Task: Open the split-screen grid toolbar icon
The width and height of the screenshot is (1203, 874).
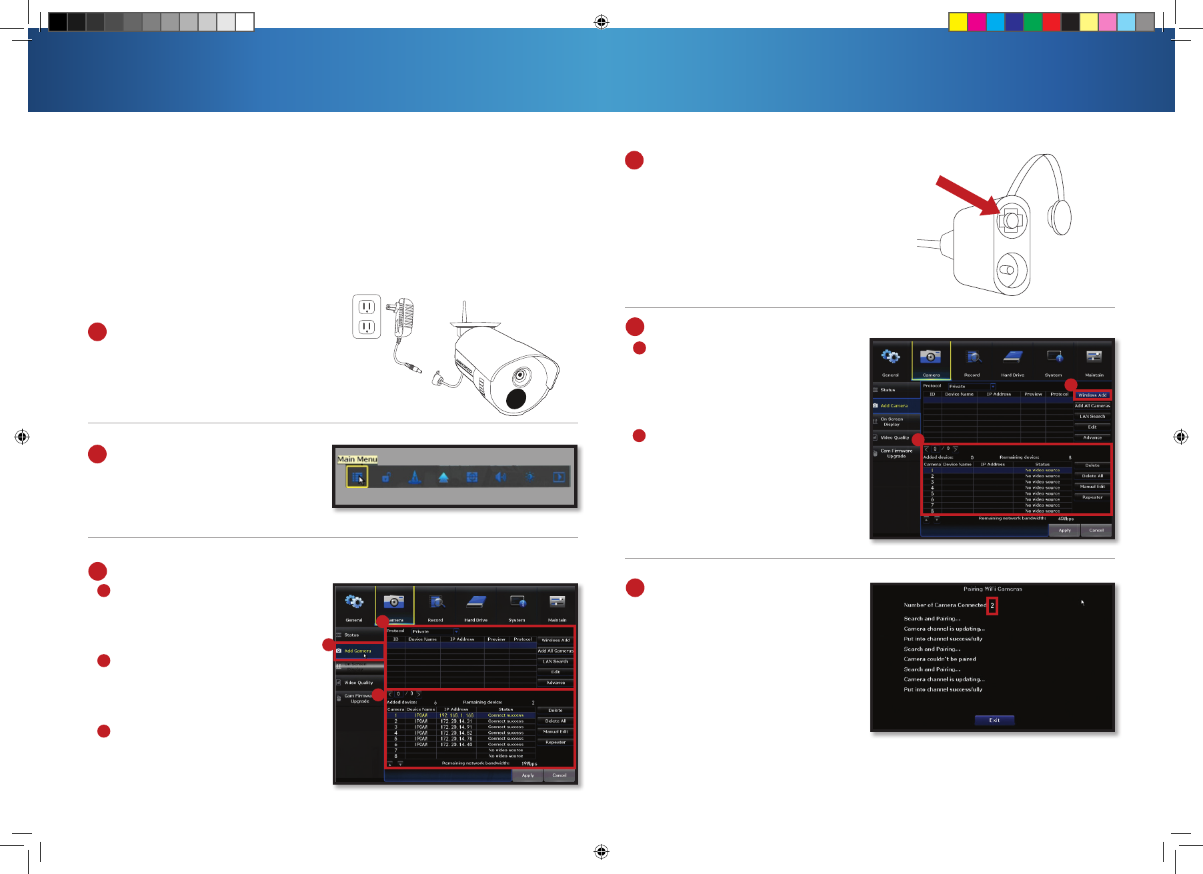Action: click(x=472, y=477)
